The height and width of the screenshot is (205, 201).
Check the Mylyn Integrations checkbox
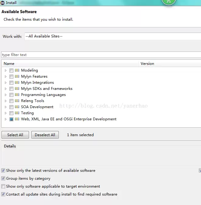click(11, 83)
